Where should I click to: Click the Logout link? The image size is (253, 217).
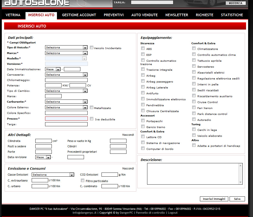coord(173,213)
